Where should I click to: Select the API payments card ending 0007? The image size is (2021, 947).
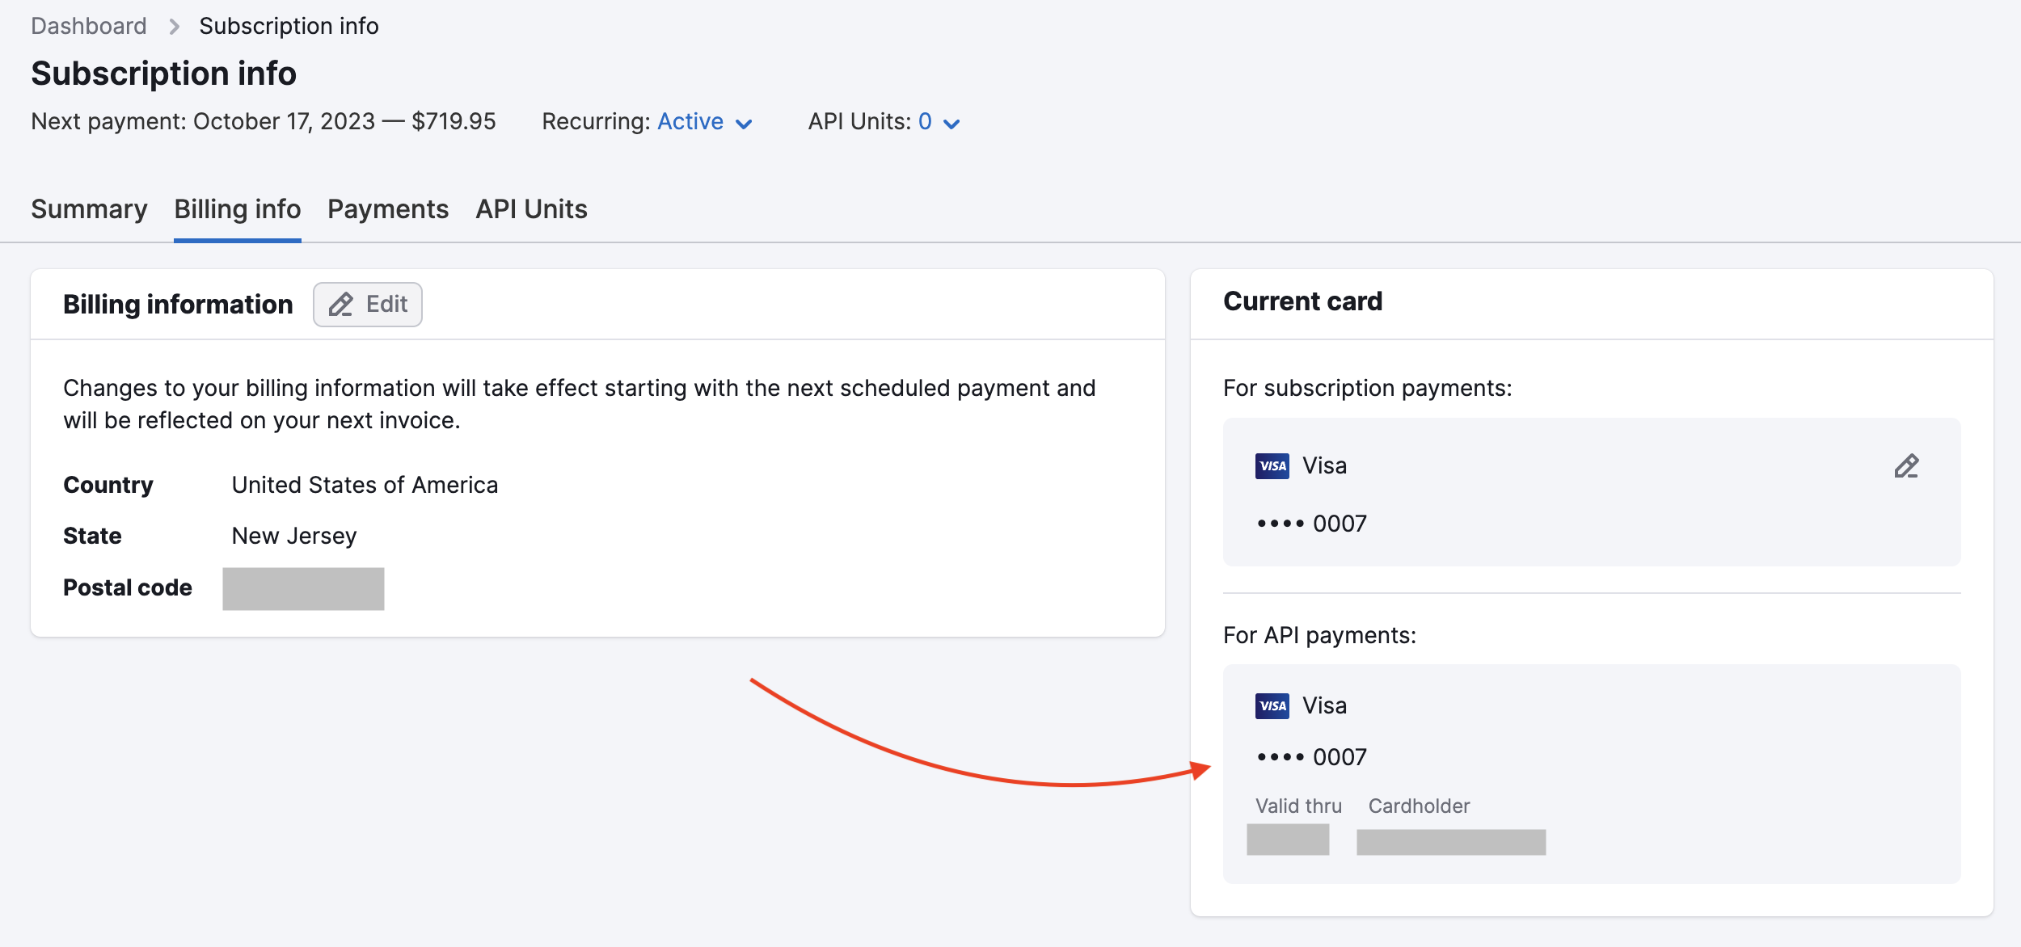[x=1310, y=757]
